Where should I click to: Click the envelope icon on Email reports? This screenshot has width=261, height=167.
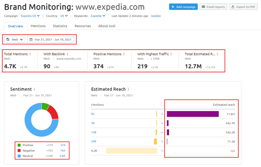point(203,7)
